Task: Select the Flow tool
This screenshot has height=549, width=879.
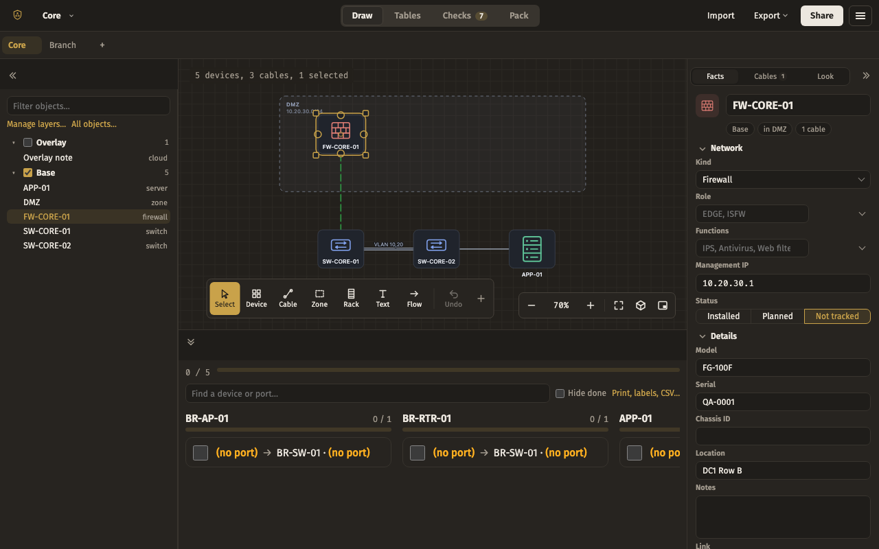Action: pyautogui.click(x=414, y=299)
